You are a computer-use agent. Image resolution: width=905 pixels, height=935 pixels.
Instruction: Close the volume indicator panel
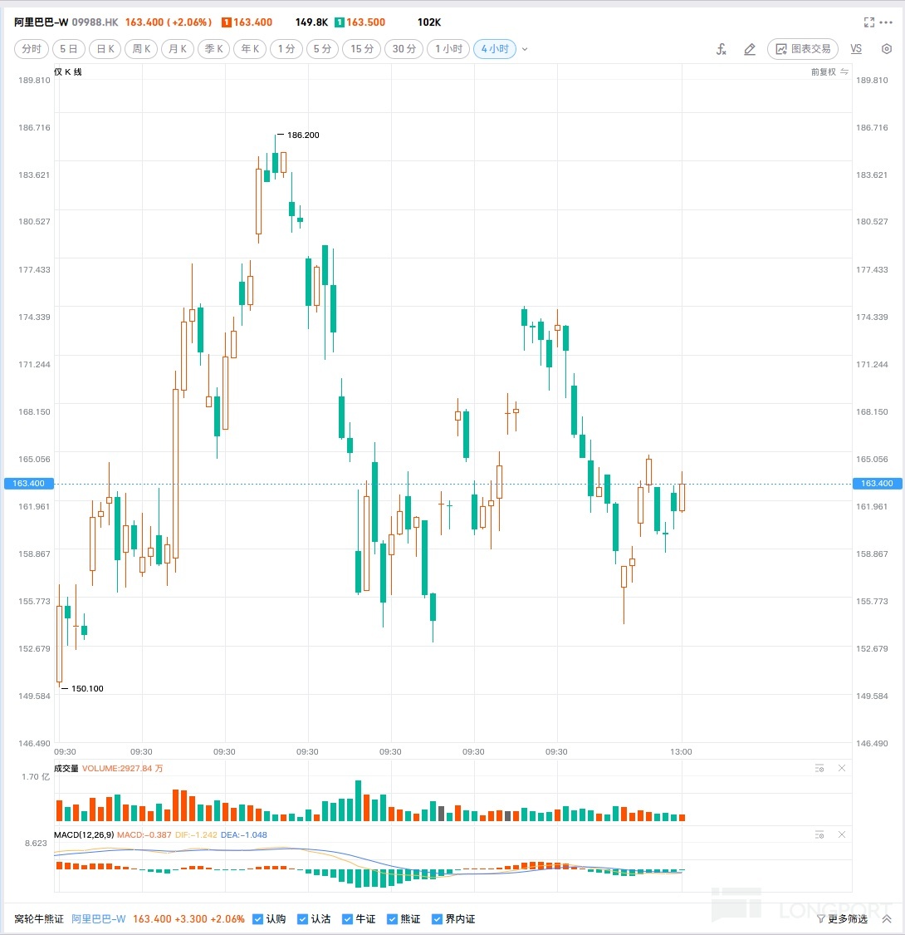[842, 768]
